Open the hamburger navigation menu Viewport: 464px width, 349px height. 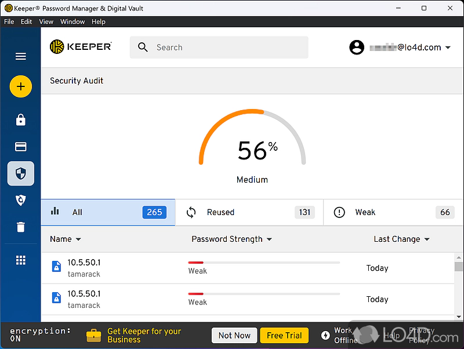coord(21,56)
